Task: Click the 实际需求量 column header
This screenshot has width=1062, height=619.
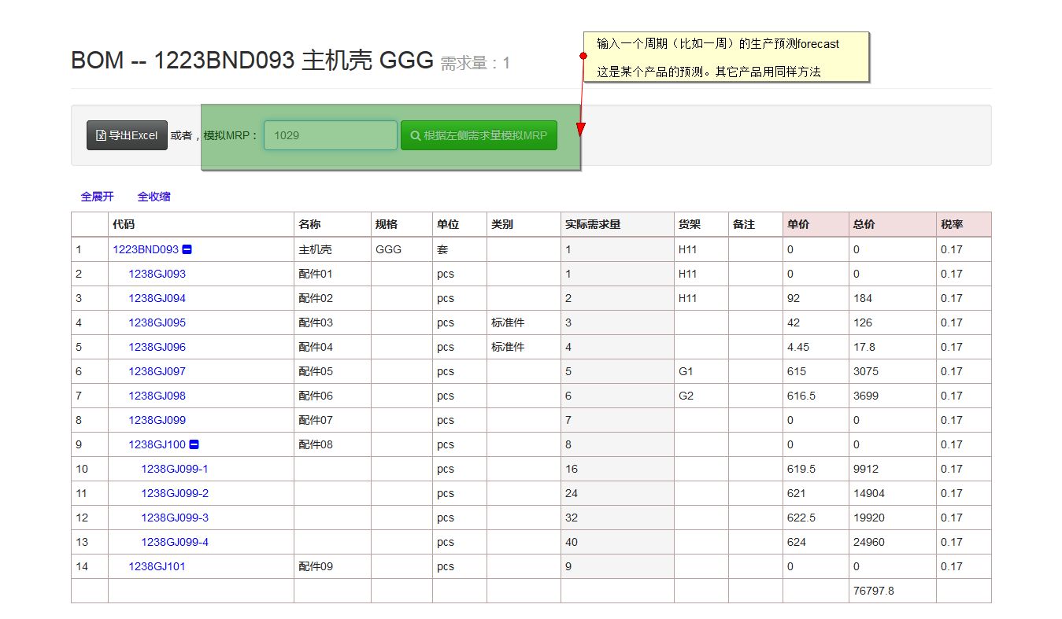Action: tap(593, 224)
